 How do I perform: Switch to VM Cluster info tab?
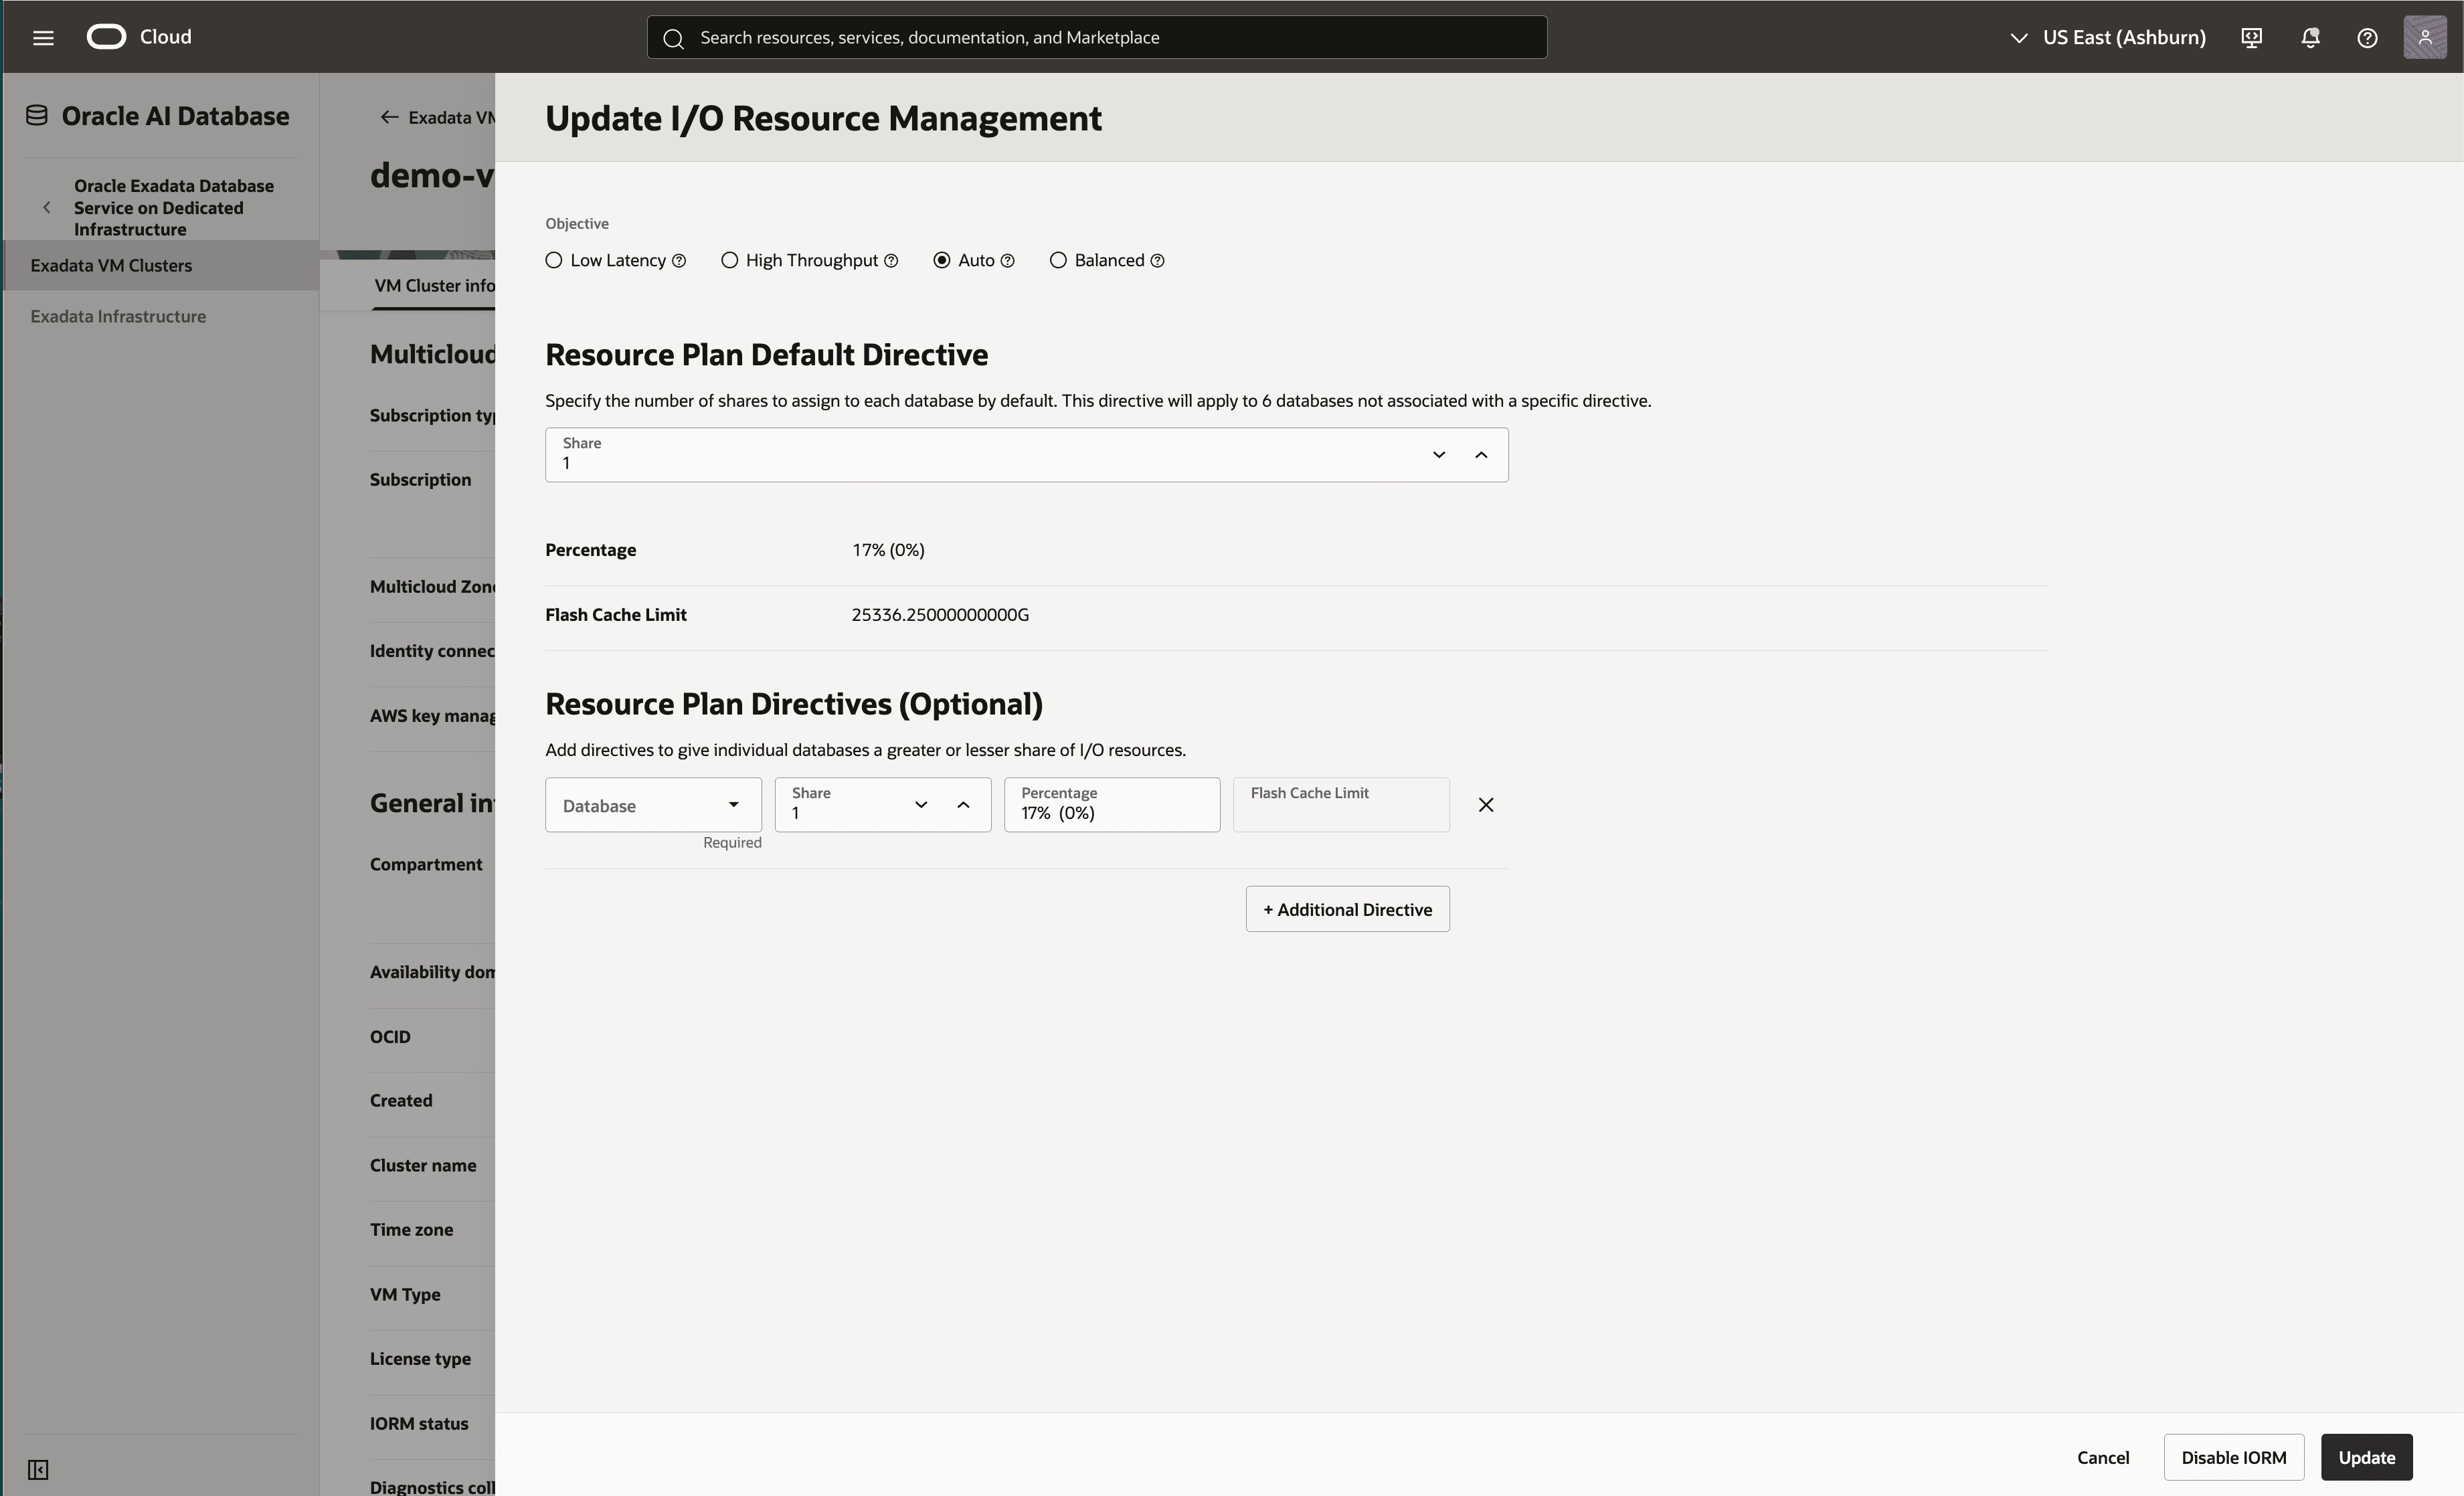(x=434, y=286)
